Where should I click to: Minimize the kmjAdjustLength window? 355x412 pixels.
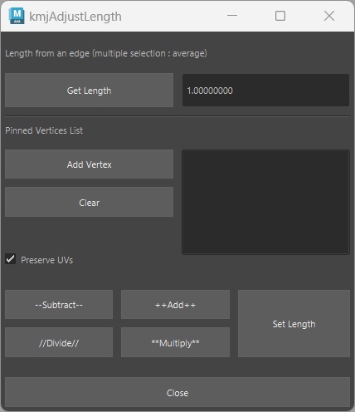click(x=232, y=16)
